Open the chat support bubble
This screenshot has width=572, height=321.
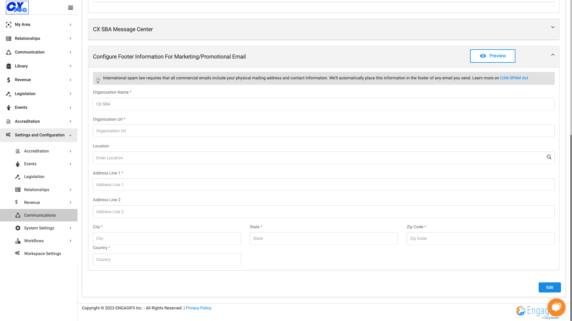pyautogui.click(x=556, y=307)
